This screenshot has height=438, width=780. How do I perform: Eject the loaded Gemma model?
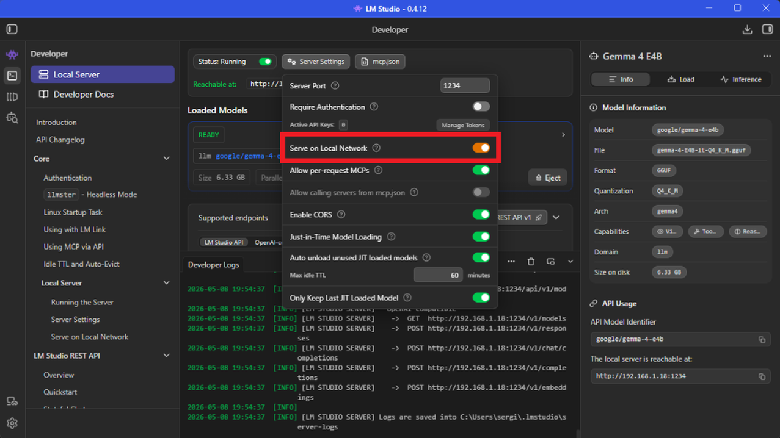click(x=548, y=178)
